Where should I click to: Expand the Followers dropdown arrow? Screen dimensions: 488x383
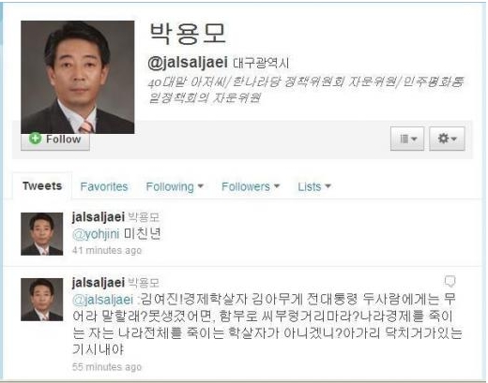coord(277,186)
